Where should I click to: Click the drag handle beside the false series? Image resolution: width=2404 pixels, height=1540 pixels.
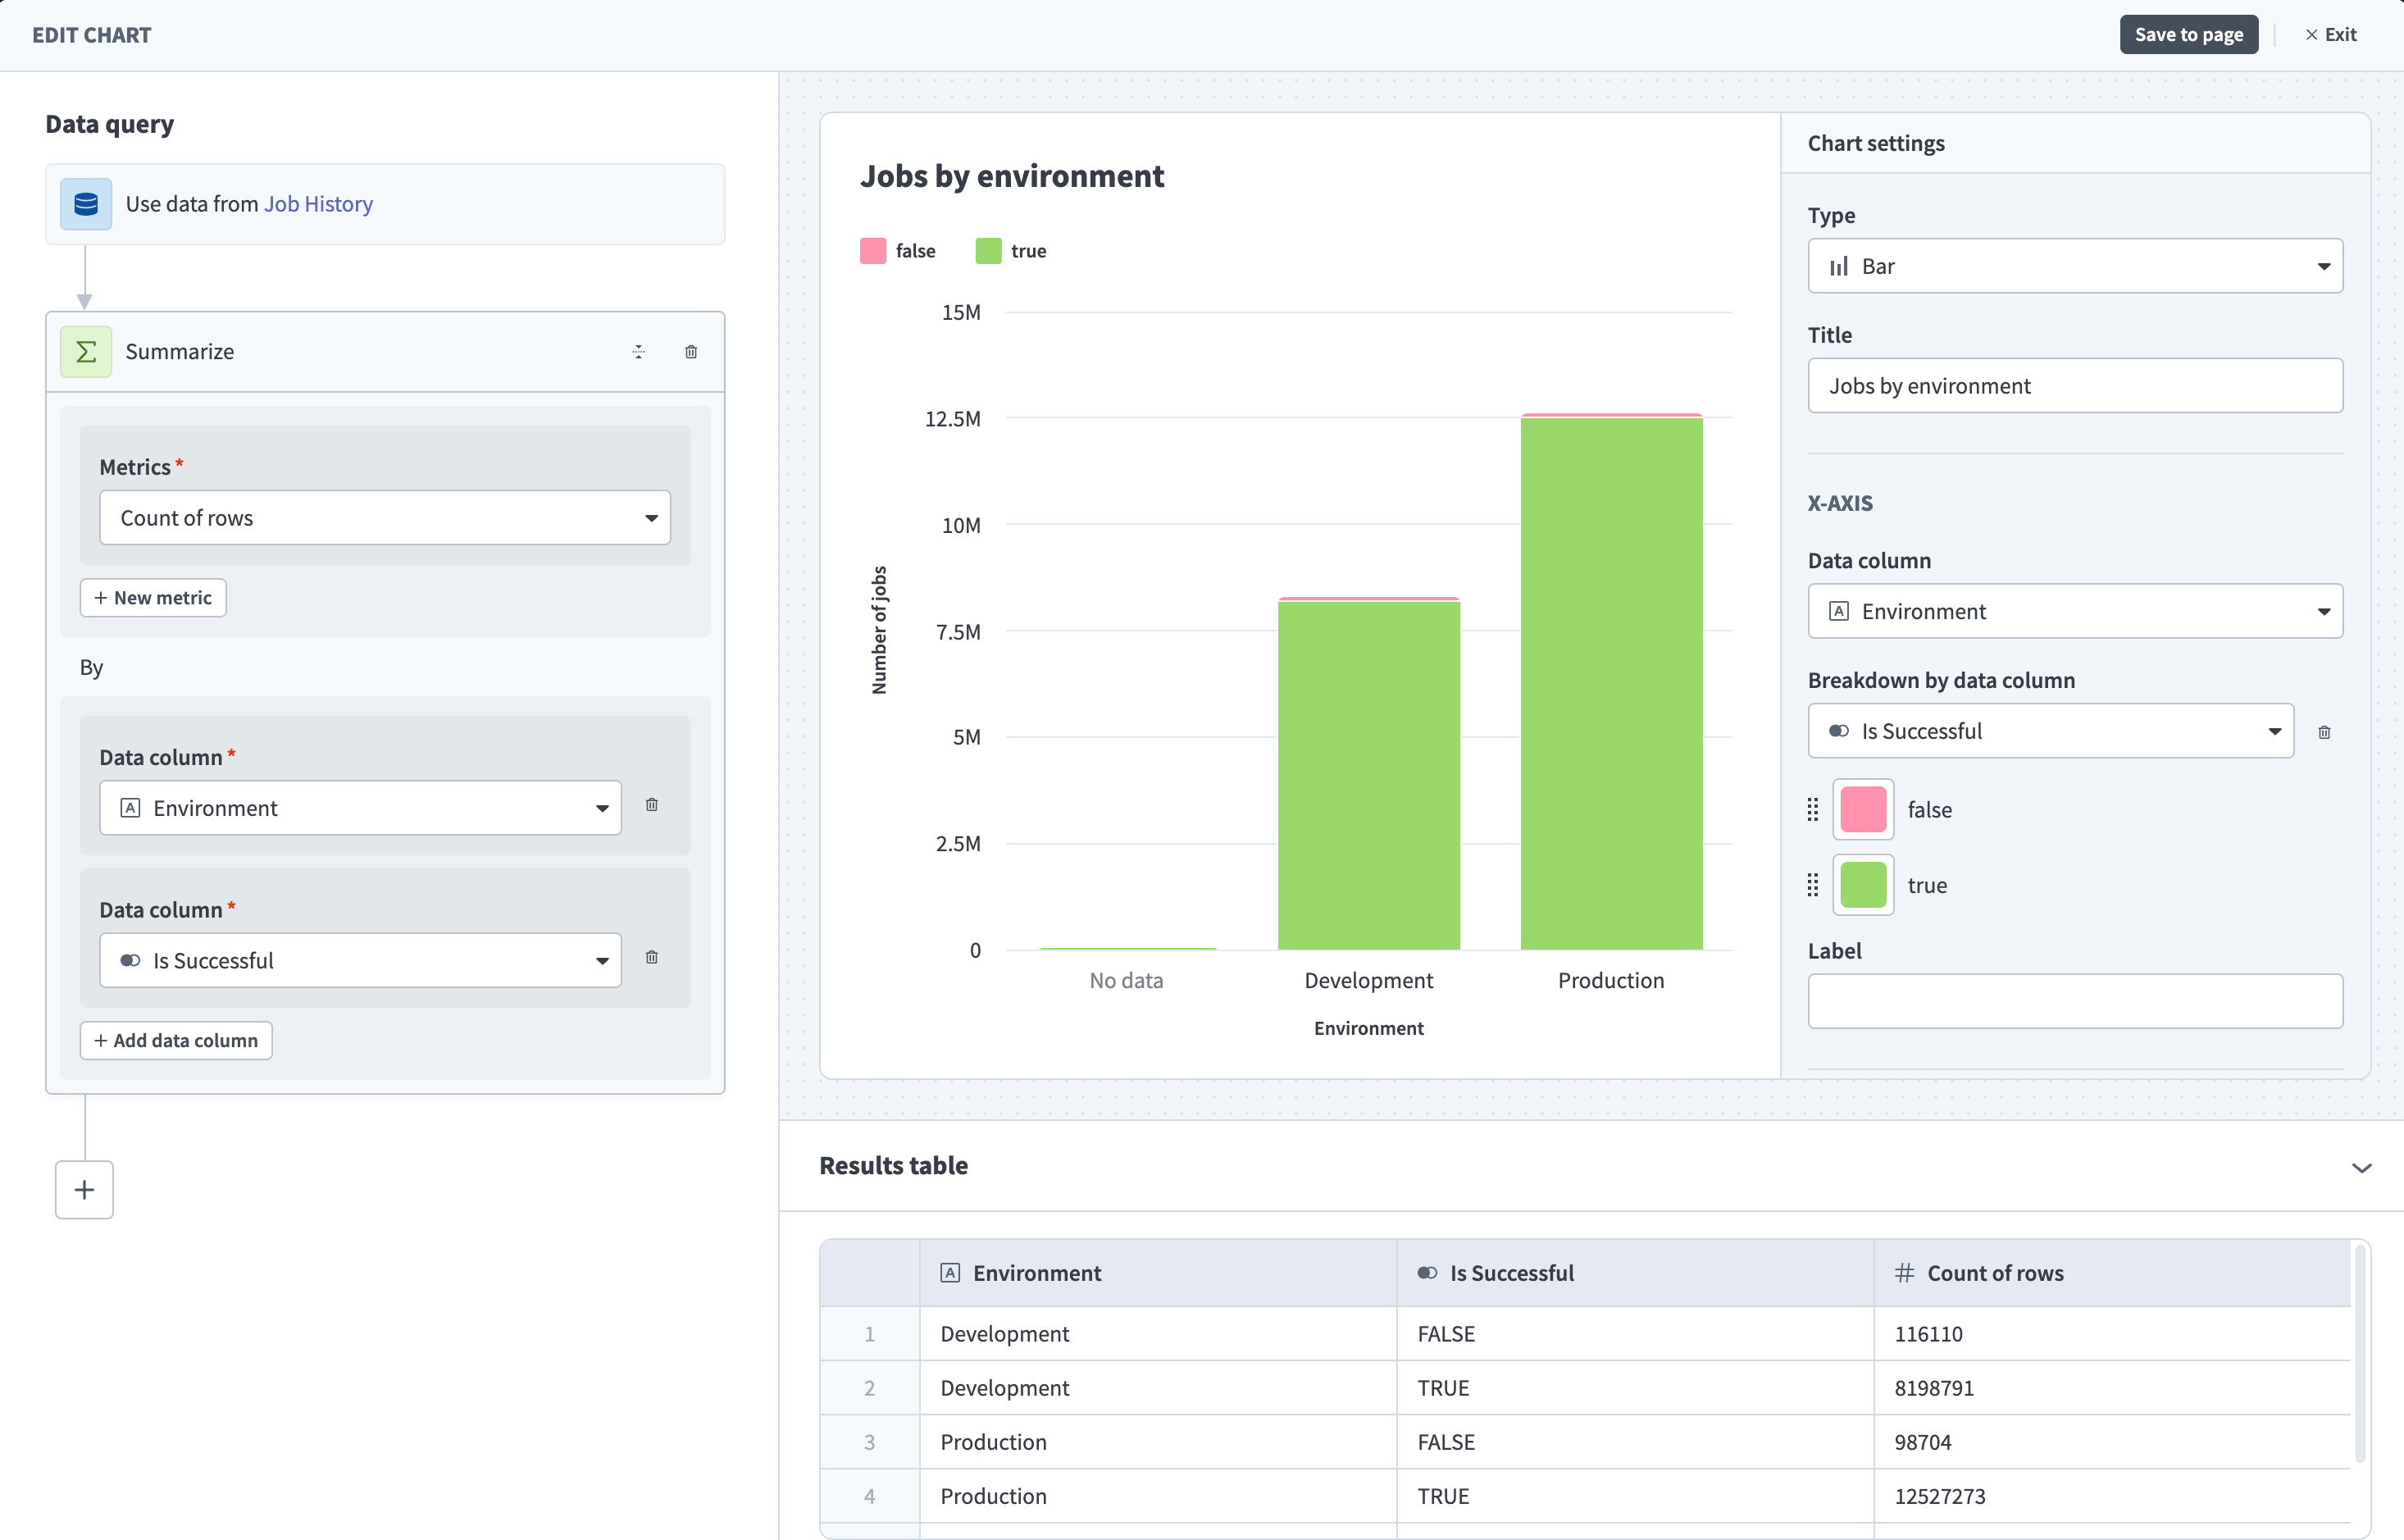coord(1813,810)
